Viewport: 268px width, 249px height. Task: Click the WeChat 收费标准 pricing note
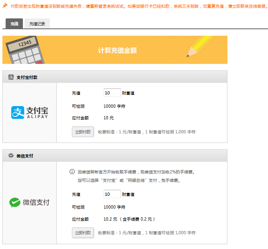(147, 233)
